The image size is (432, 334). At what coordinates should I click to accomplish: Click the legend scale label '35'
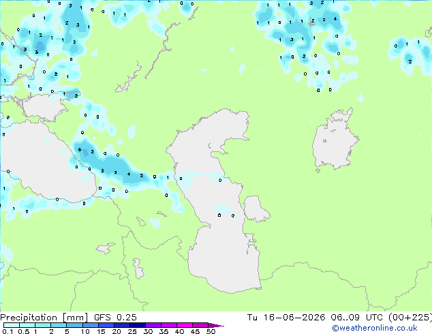pyautogui.click(x=164, y=331)
